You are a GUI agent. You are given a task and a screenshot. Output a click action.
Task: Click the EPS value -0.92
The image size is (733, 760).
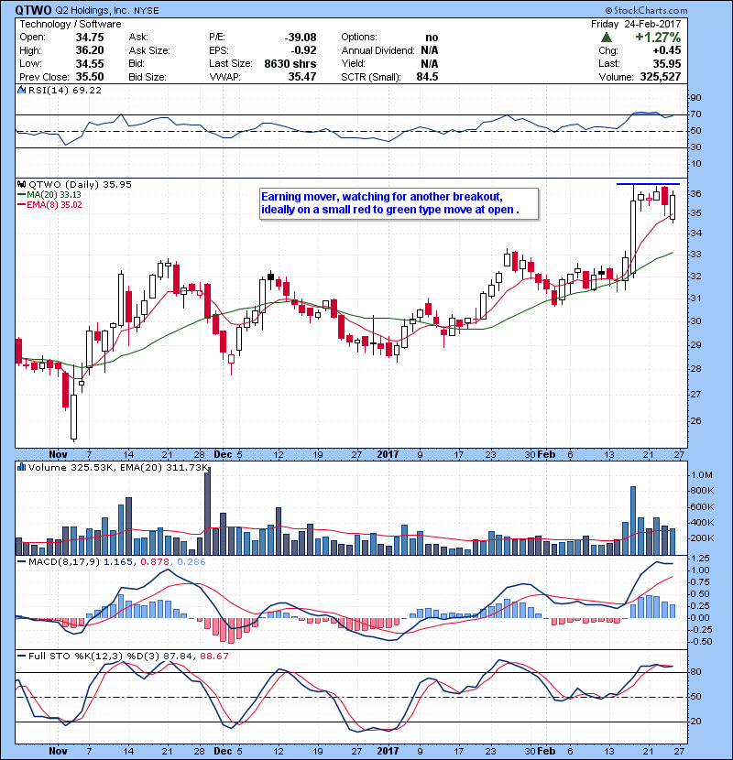303,50
